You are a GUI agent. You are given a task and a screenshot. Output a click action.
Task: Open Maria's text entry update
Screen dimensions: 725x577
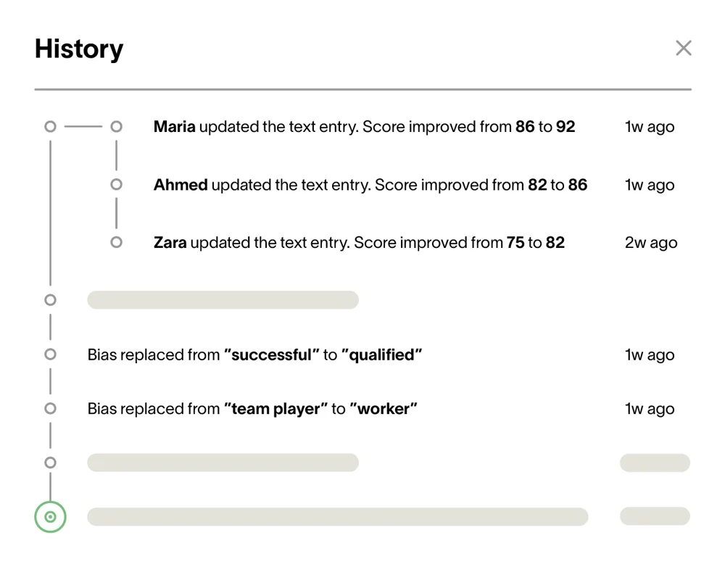tap(364, 127)
